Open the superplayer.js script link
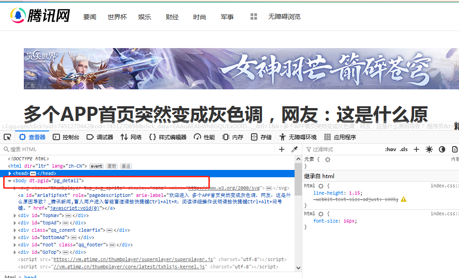Viewport: 459px width, 278px height. tap(133, 259)
